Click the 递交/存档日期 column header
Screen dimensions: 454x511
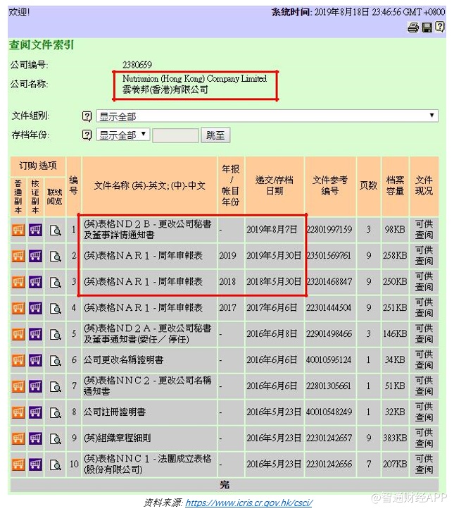275,185
